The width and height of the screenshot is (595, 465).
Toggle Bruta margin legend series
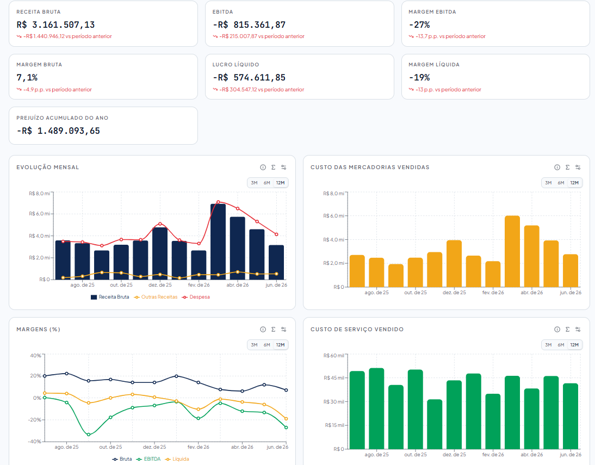[122, 460]
